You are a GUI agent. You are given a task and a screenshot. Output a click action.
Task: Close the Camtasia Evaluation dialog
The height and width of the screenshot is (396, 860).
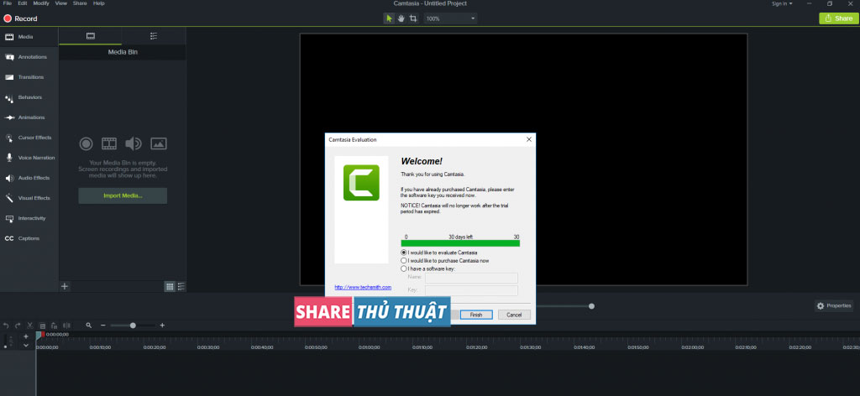pyautogui.click(x=529, y=139)
